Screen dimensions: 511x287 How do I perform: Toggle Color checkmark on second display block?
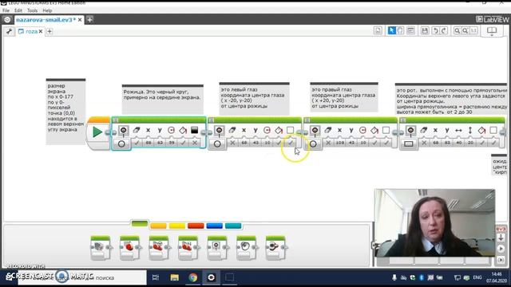291,143
